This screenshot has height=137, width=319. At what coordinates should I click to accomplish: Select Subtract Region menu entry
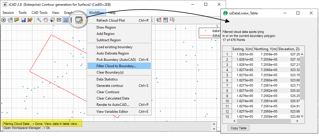coord(119,40)
